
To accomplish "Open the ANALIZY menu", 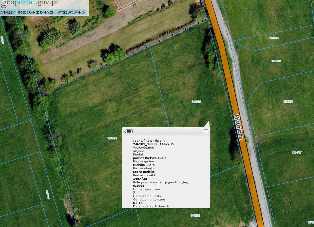I will click(x=8, y=12).
